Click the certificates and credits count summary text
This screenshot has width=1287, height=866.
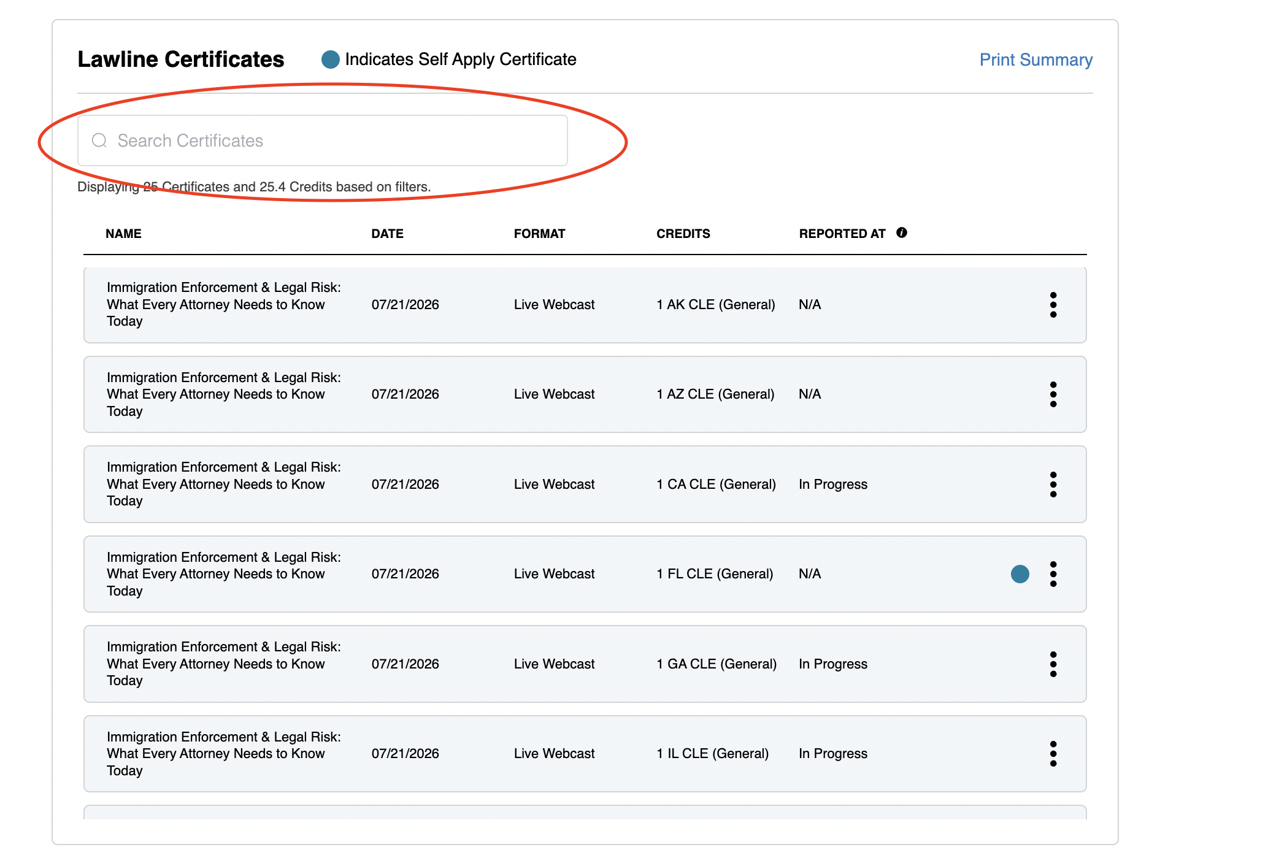[x=254, y=187]
